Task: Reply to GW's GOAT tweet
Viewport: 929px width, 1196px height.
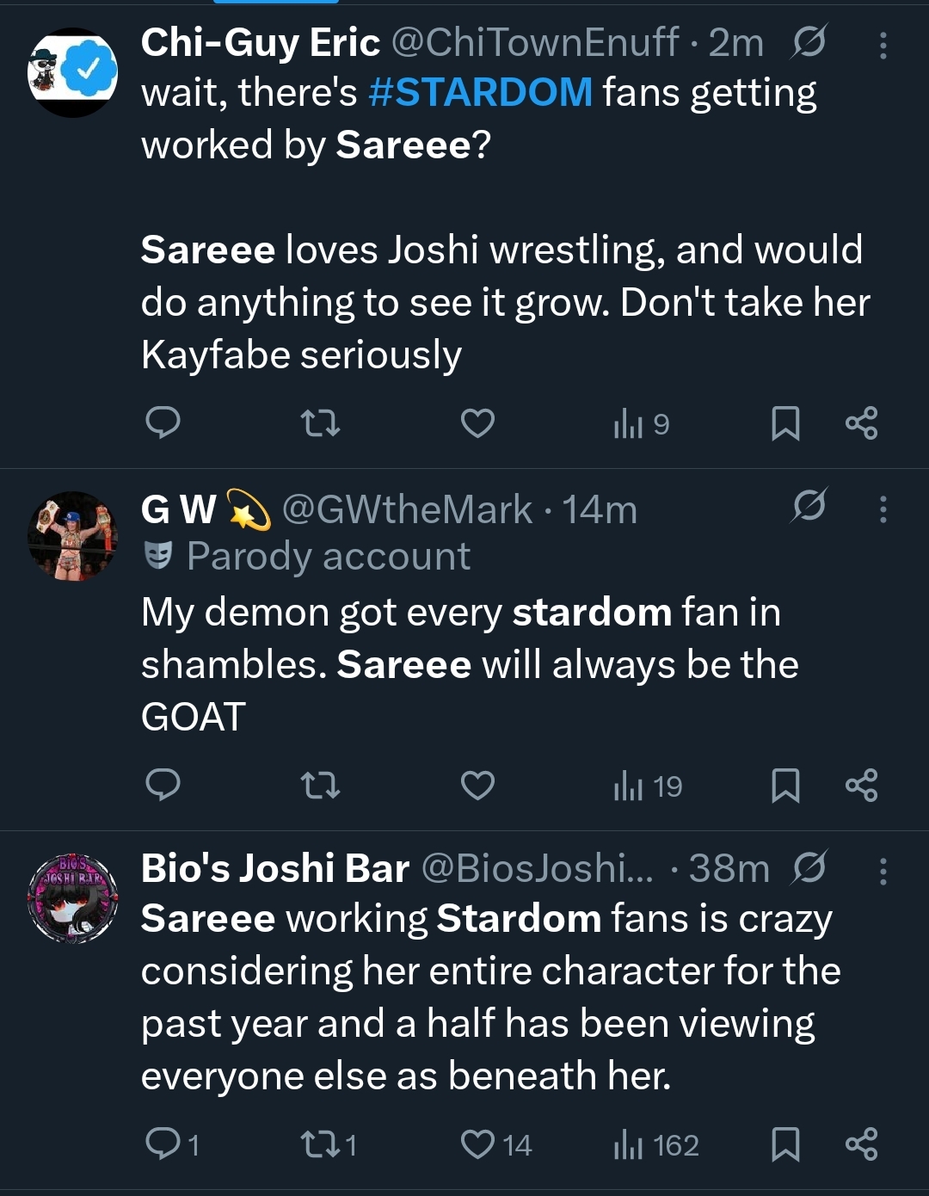Action: (163, 786)
